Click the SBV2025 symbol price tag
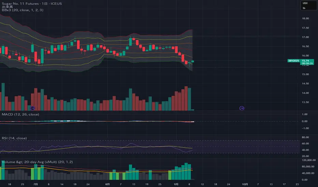The image size is (318, 187). click(x=293, y=61)
